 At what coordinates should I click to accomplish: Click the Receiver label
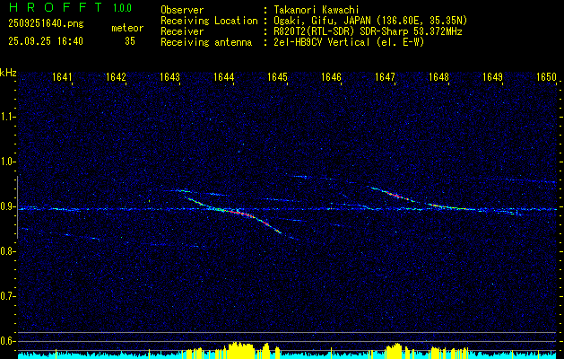182,31
